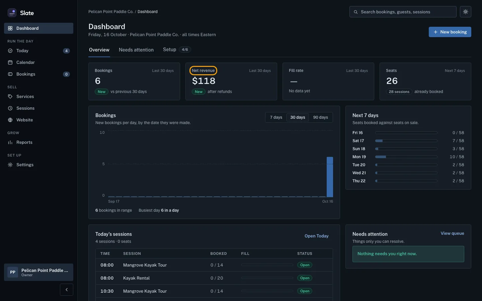Viewport: 482px width, 301px height.
Task: Click the Fri 16 row label
Action: (357, 133)
